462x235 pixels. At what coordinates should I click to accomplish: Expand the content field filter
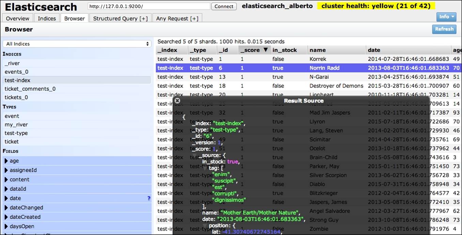(x=6, y=179)
